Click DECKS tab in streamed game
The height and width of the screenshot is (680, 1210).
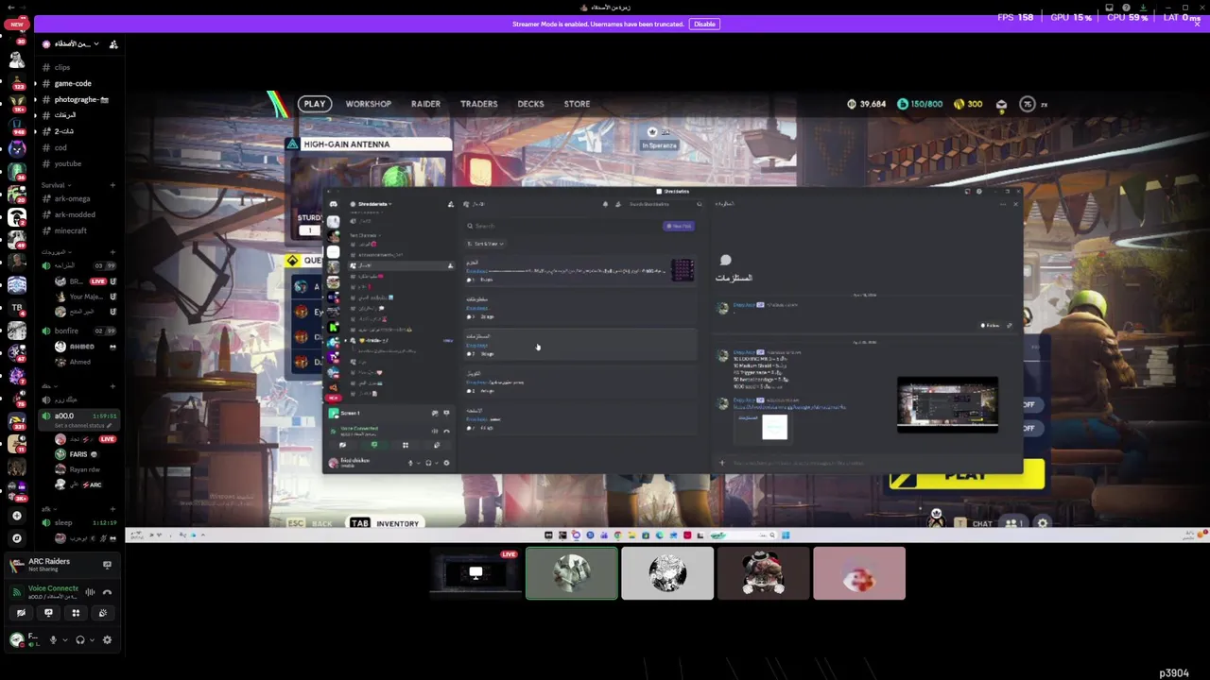pos(530,104)
